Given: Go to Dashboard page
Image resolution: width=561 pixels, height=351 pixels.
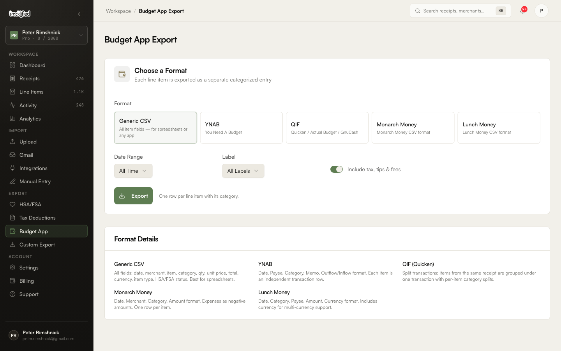Looking at the screenshot, I should (46, 65).
